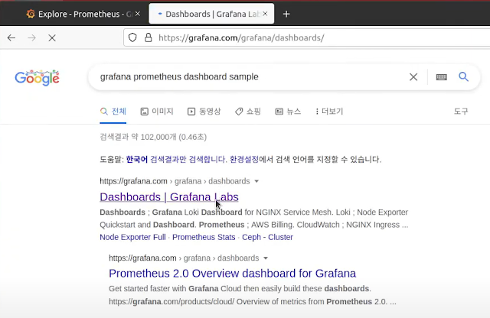Open Dashboards | Grafana Labs result
490x318 pixels.
[x=169, y=197]
